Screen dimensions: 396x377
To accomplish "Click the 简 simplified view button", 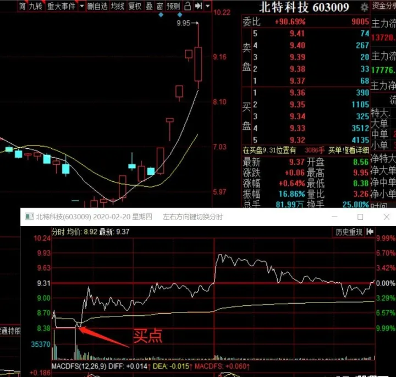I will 22,6.
